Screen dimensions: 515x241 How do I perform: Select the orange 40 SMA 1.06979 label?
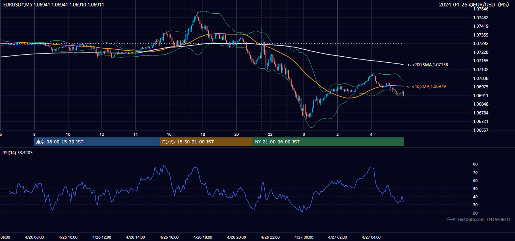pyautogui.click(x=426, y=86)
